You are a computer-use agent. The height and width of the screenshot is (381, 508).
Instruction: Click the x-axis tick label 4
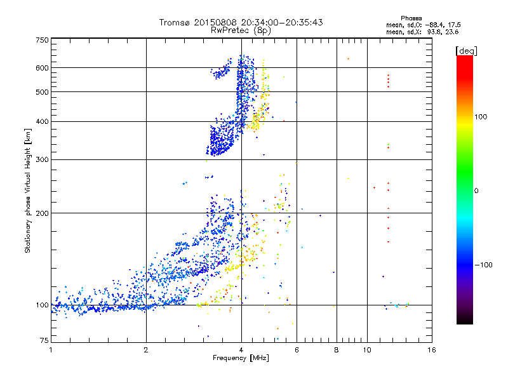[x=241, y=350]
